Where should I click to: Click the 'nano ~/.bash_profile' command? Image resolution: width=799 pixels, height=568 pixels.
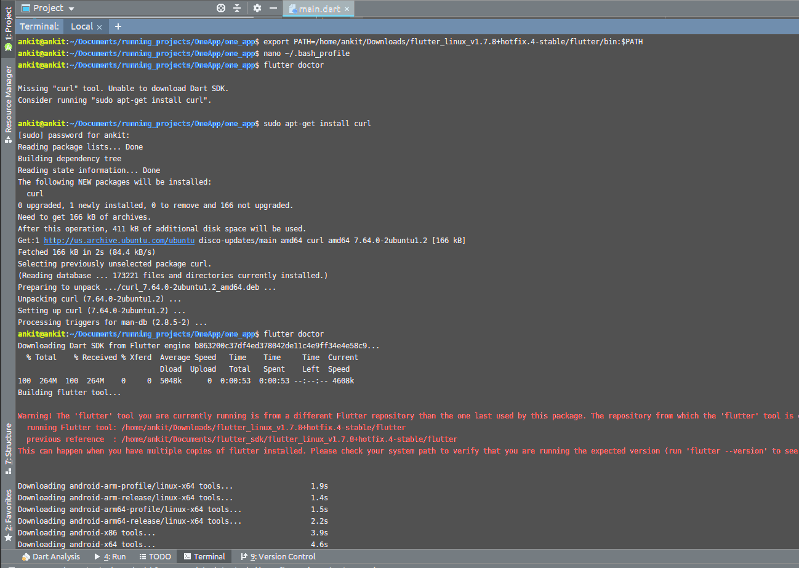[306, 54]
